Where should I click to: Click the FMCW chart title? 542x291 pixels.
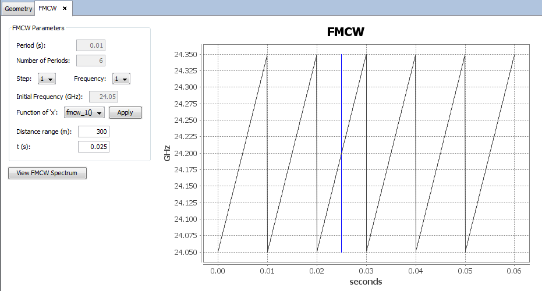pyautogui.click(x=346, y=32)
